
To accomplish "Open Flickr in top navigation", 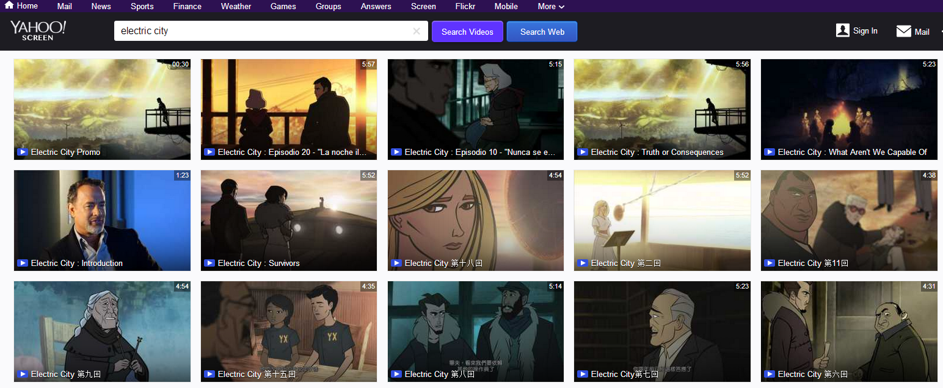I will 465,6.
